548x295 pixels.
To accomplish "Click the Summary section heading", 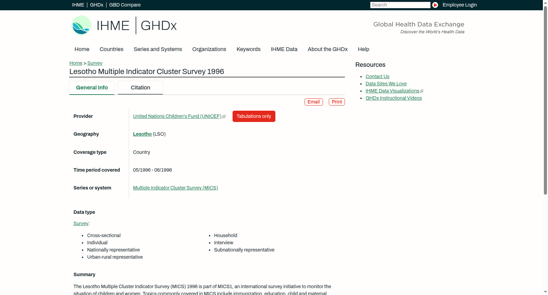I will (x=84, y=274).
